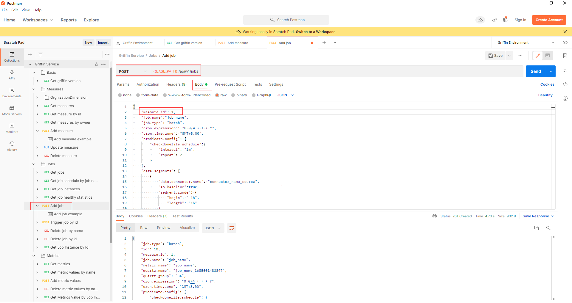The height and width of the screenshot is (303, 572).
Task: Open the APIs sidebar panel
Action: [x=12, y=75]
